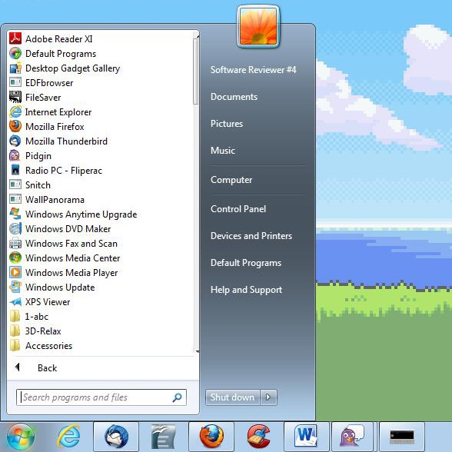
Task: Click the XPS Viewer icon
Action: click(15, 302)
